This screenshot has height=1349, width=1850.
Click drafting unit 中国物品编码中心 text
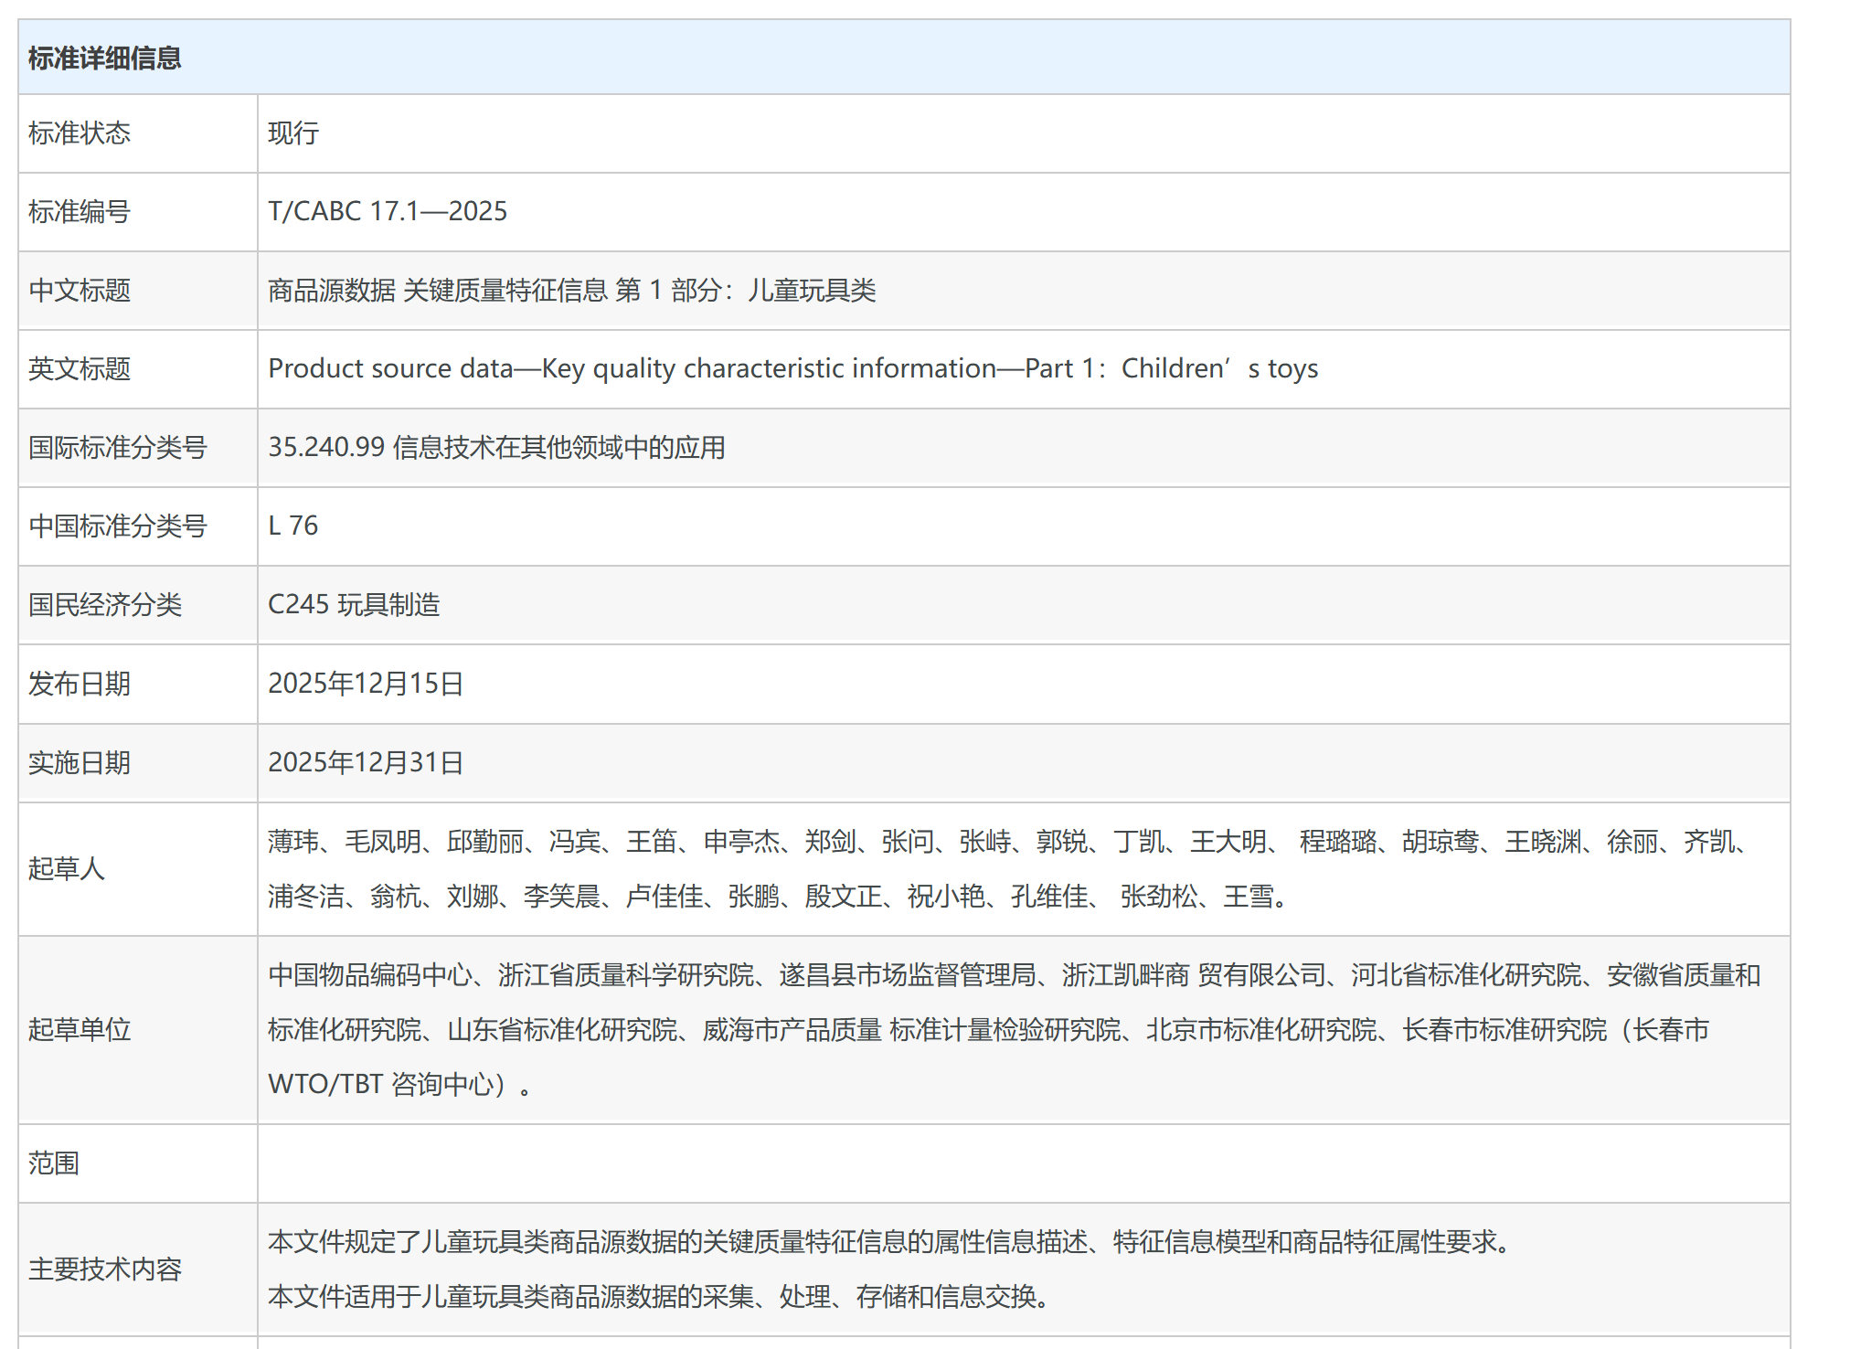(x=370, y=975)
